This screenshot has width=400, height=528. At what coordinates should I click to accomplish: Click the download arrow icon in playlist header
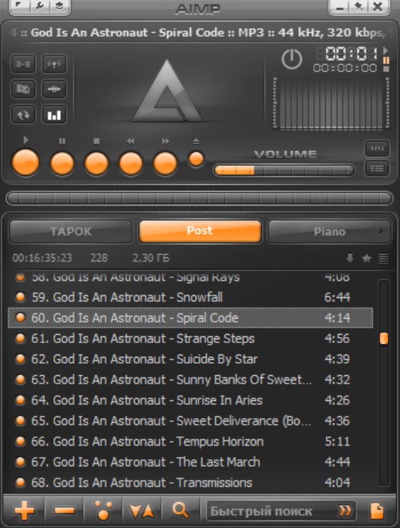tap(350, 258)
